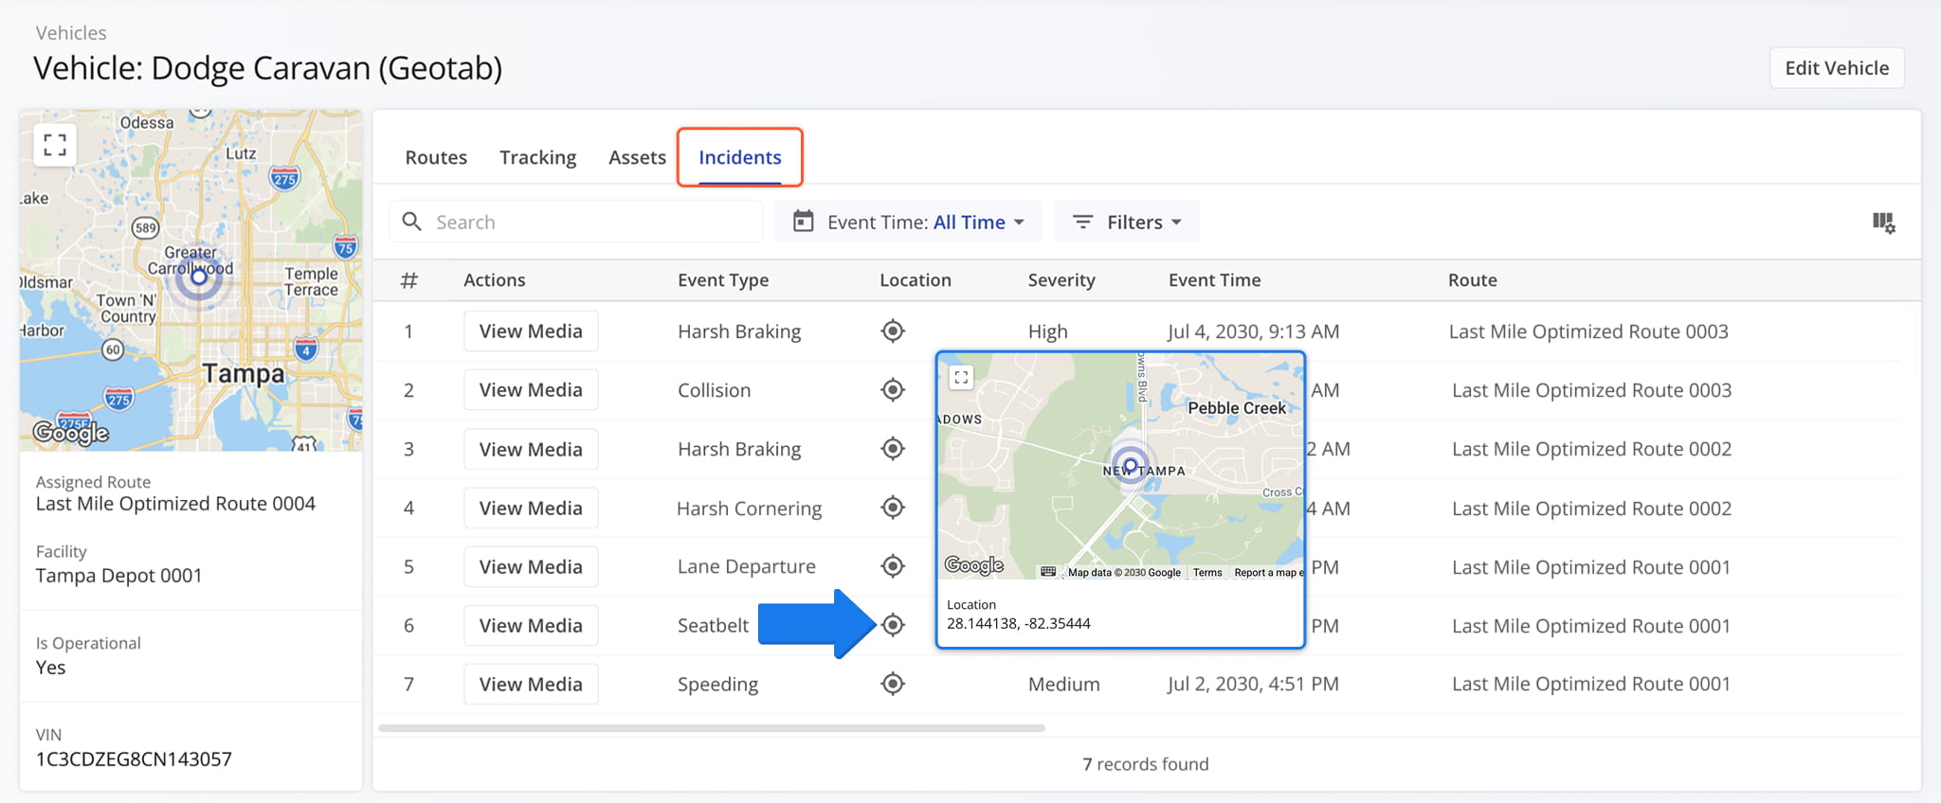View Media for Lane Departure incident
The width and height of the screenshot is (1941, 803).
tap(531, 566)
